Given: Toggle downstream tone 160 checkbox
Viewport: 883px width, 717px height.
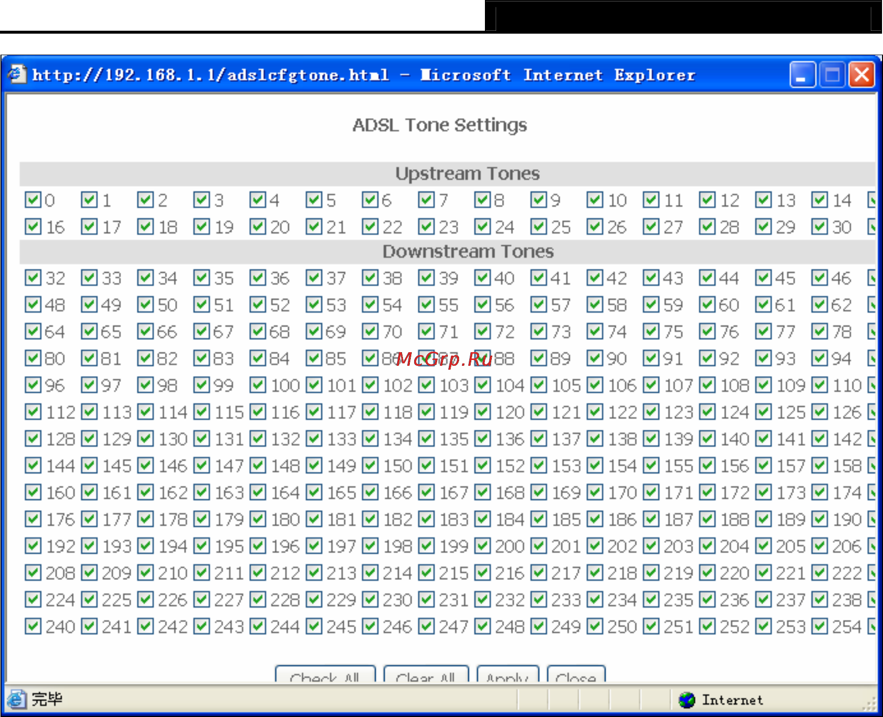Looking at the screenshot, I should pos(33,492).
